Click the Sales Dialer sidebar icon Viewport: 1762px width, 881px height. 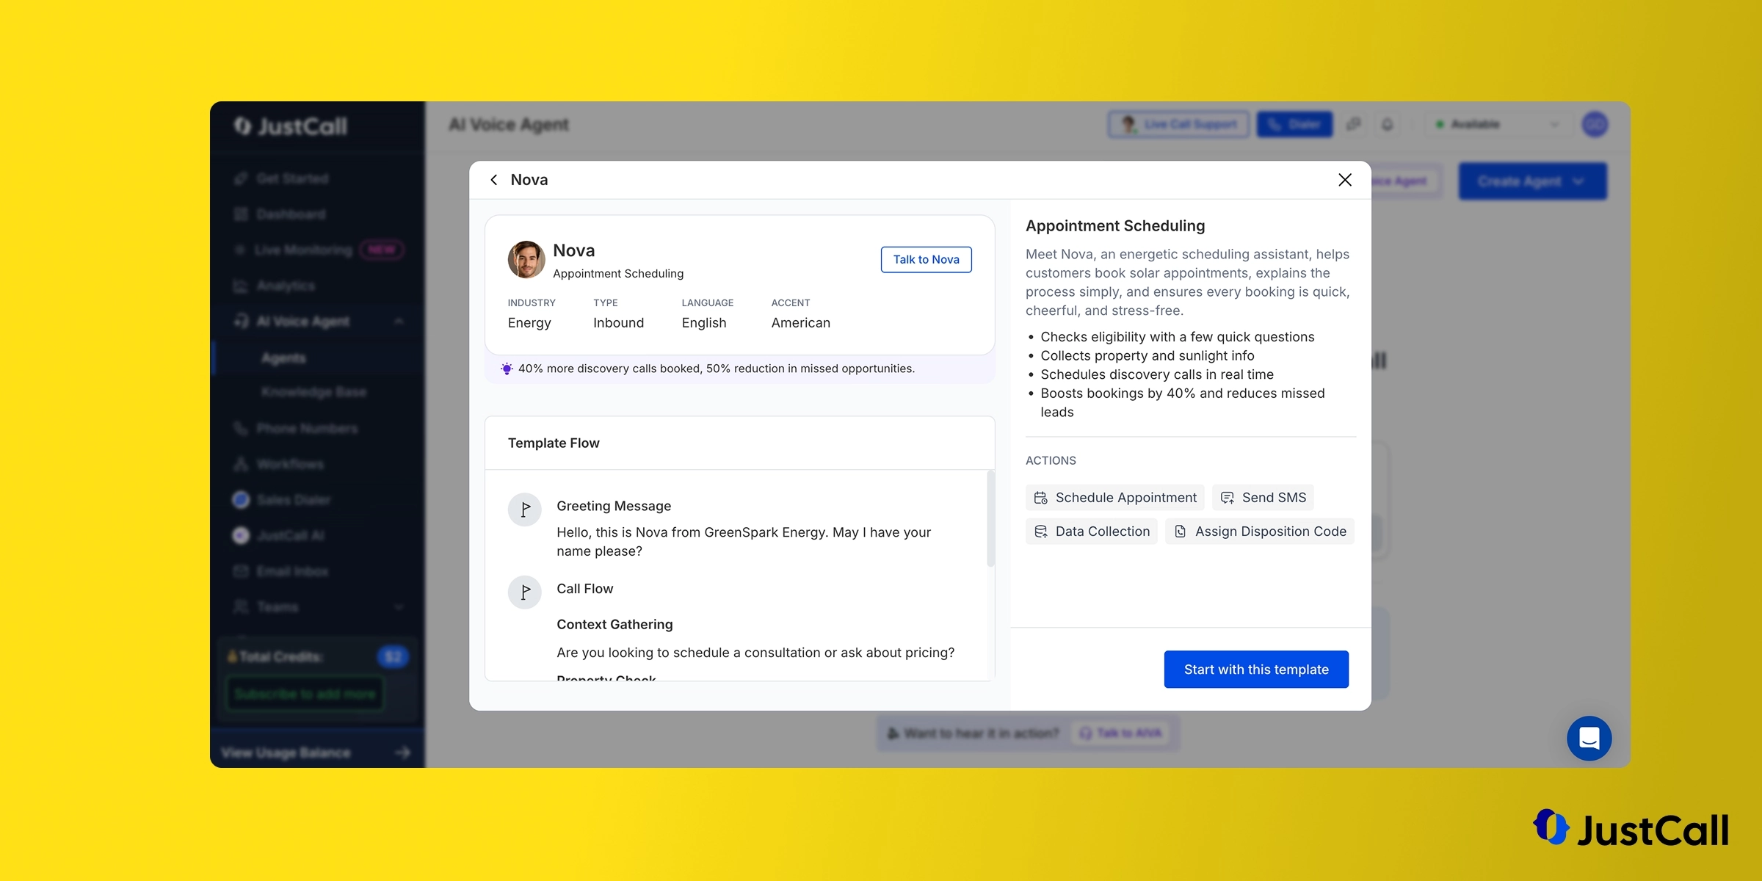coord(241,500)
